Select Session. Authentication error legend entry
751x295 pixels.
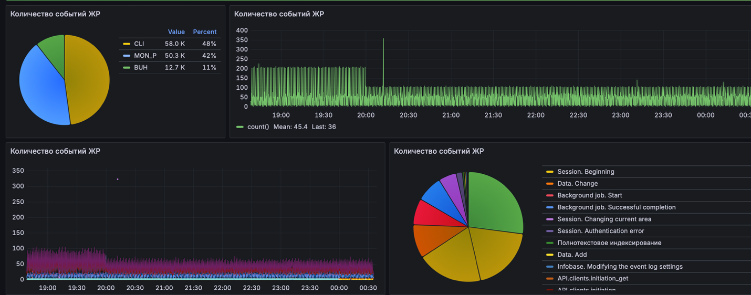click(600, 231)
